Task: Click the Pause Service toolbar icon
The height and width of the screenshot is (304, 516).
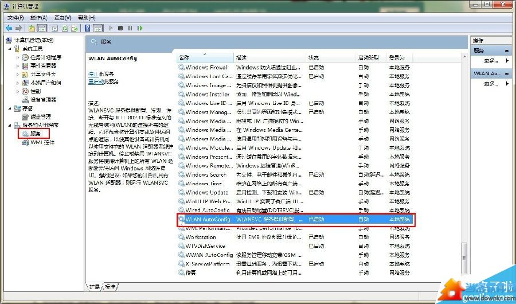Action: [130, 28]
